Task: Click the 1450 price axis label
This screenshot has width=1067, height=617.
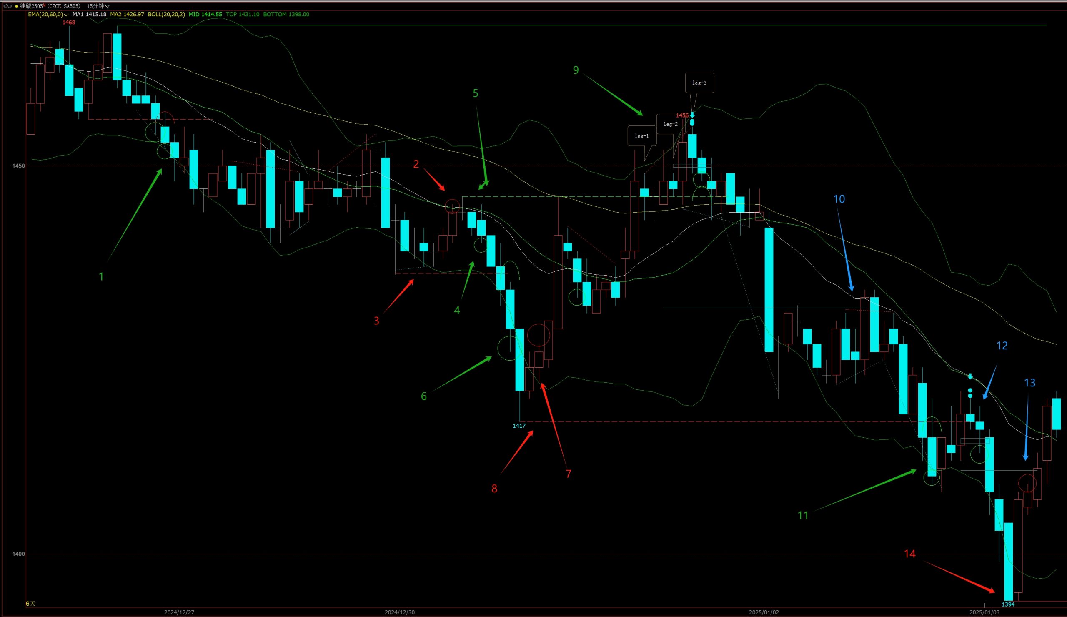Action: click(x=19, y=166)
